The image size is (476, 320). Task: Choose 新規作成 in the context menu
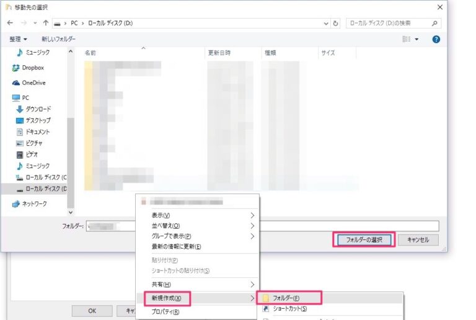click(x=166, y=299)
